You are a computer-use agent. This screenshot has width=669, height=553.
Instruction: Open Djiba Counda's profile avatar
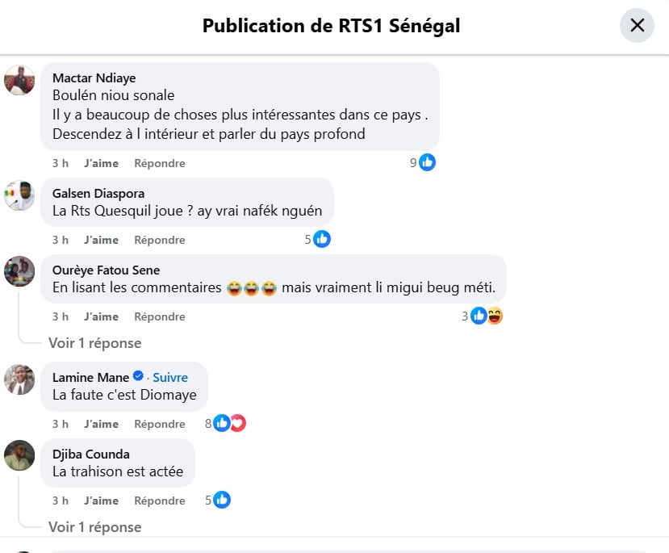pos(19,455)
